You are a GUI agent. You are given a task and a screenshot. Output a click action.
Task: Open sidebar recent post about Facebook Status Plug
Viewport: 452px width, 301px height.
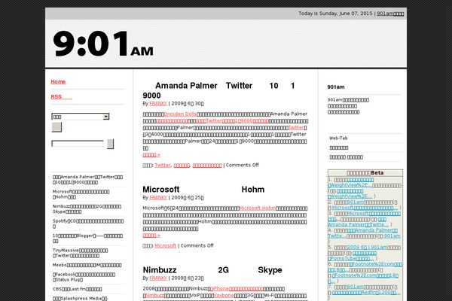pyautogui.click(x=84, y=277)
